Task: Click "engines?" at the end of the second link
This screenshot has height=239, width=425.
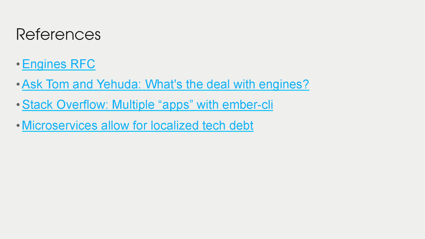Action: pyautogui.click(x=284, y=85)
